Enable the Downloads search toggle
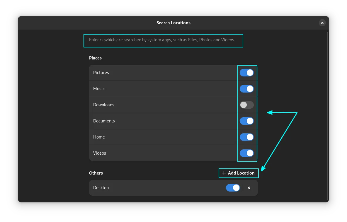Screen dimensions: 347x222 247,105
